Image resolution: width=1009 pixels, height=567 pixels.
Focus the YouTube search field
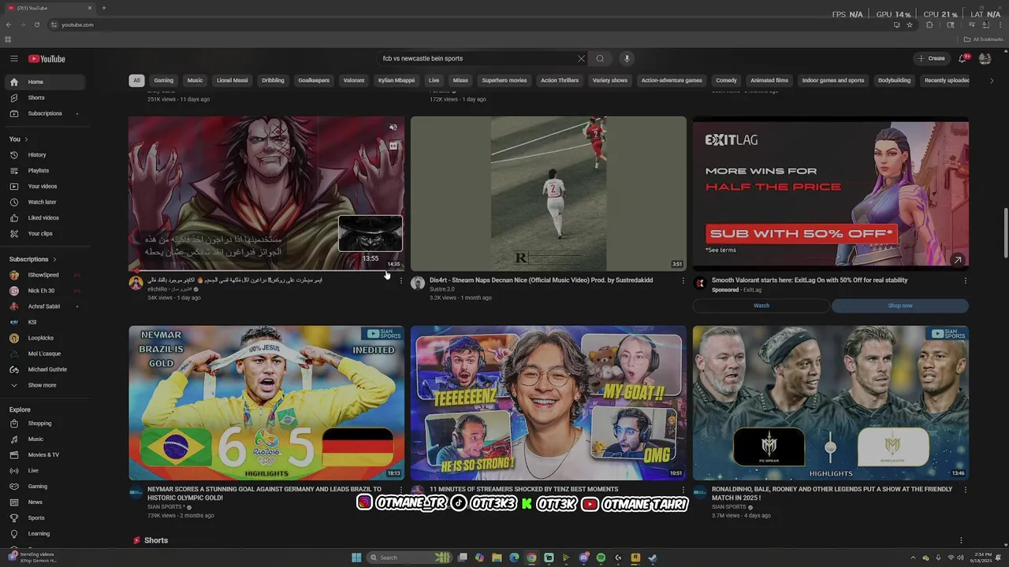[x=478, y=58]
